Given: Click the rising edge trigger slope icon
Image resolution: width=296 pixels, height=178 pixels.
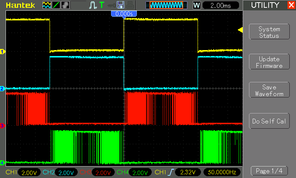Looking at the screenshot, I should 171,172.
